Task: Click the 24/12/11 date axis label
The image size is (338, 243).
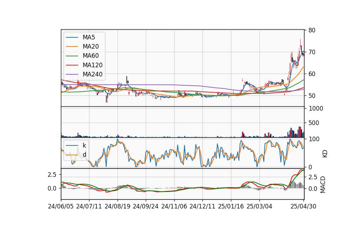Action: pyautogui.click(x=202, y=206)
